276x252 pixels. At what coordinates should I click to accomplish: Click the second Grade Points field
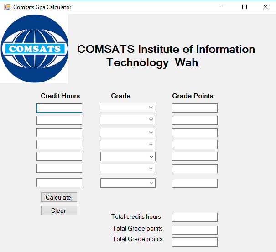(x=195, y=120)
